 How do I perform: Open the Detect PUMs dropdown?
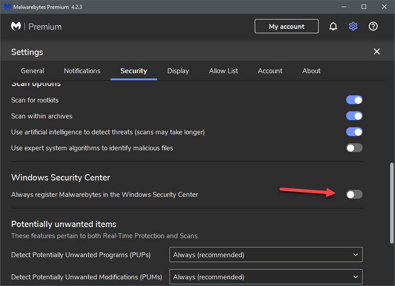coord(266,277)
